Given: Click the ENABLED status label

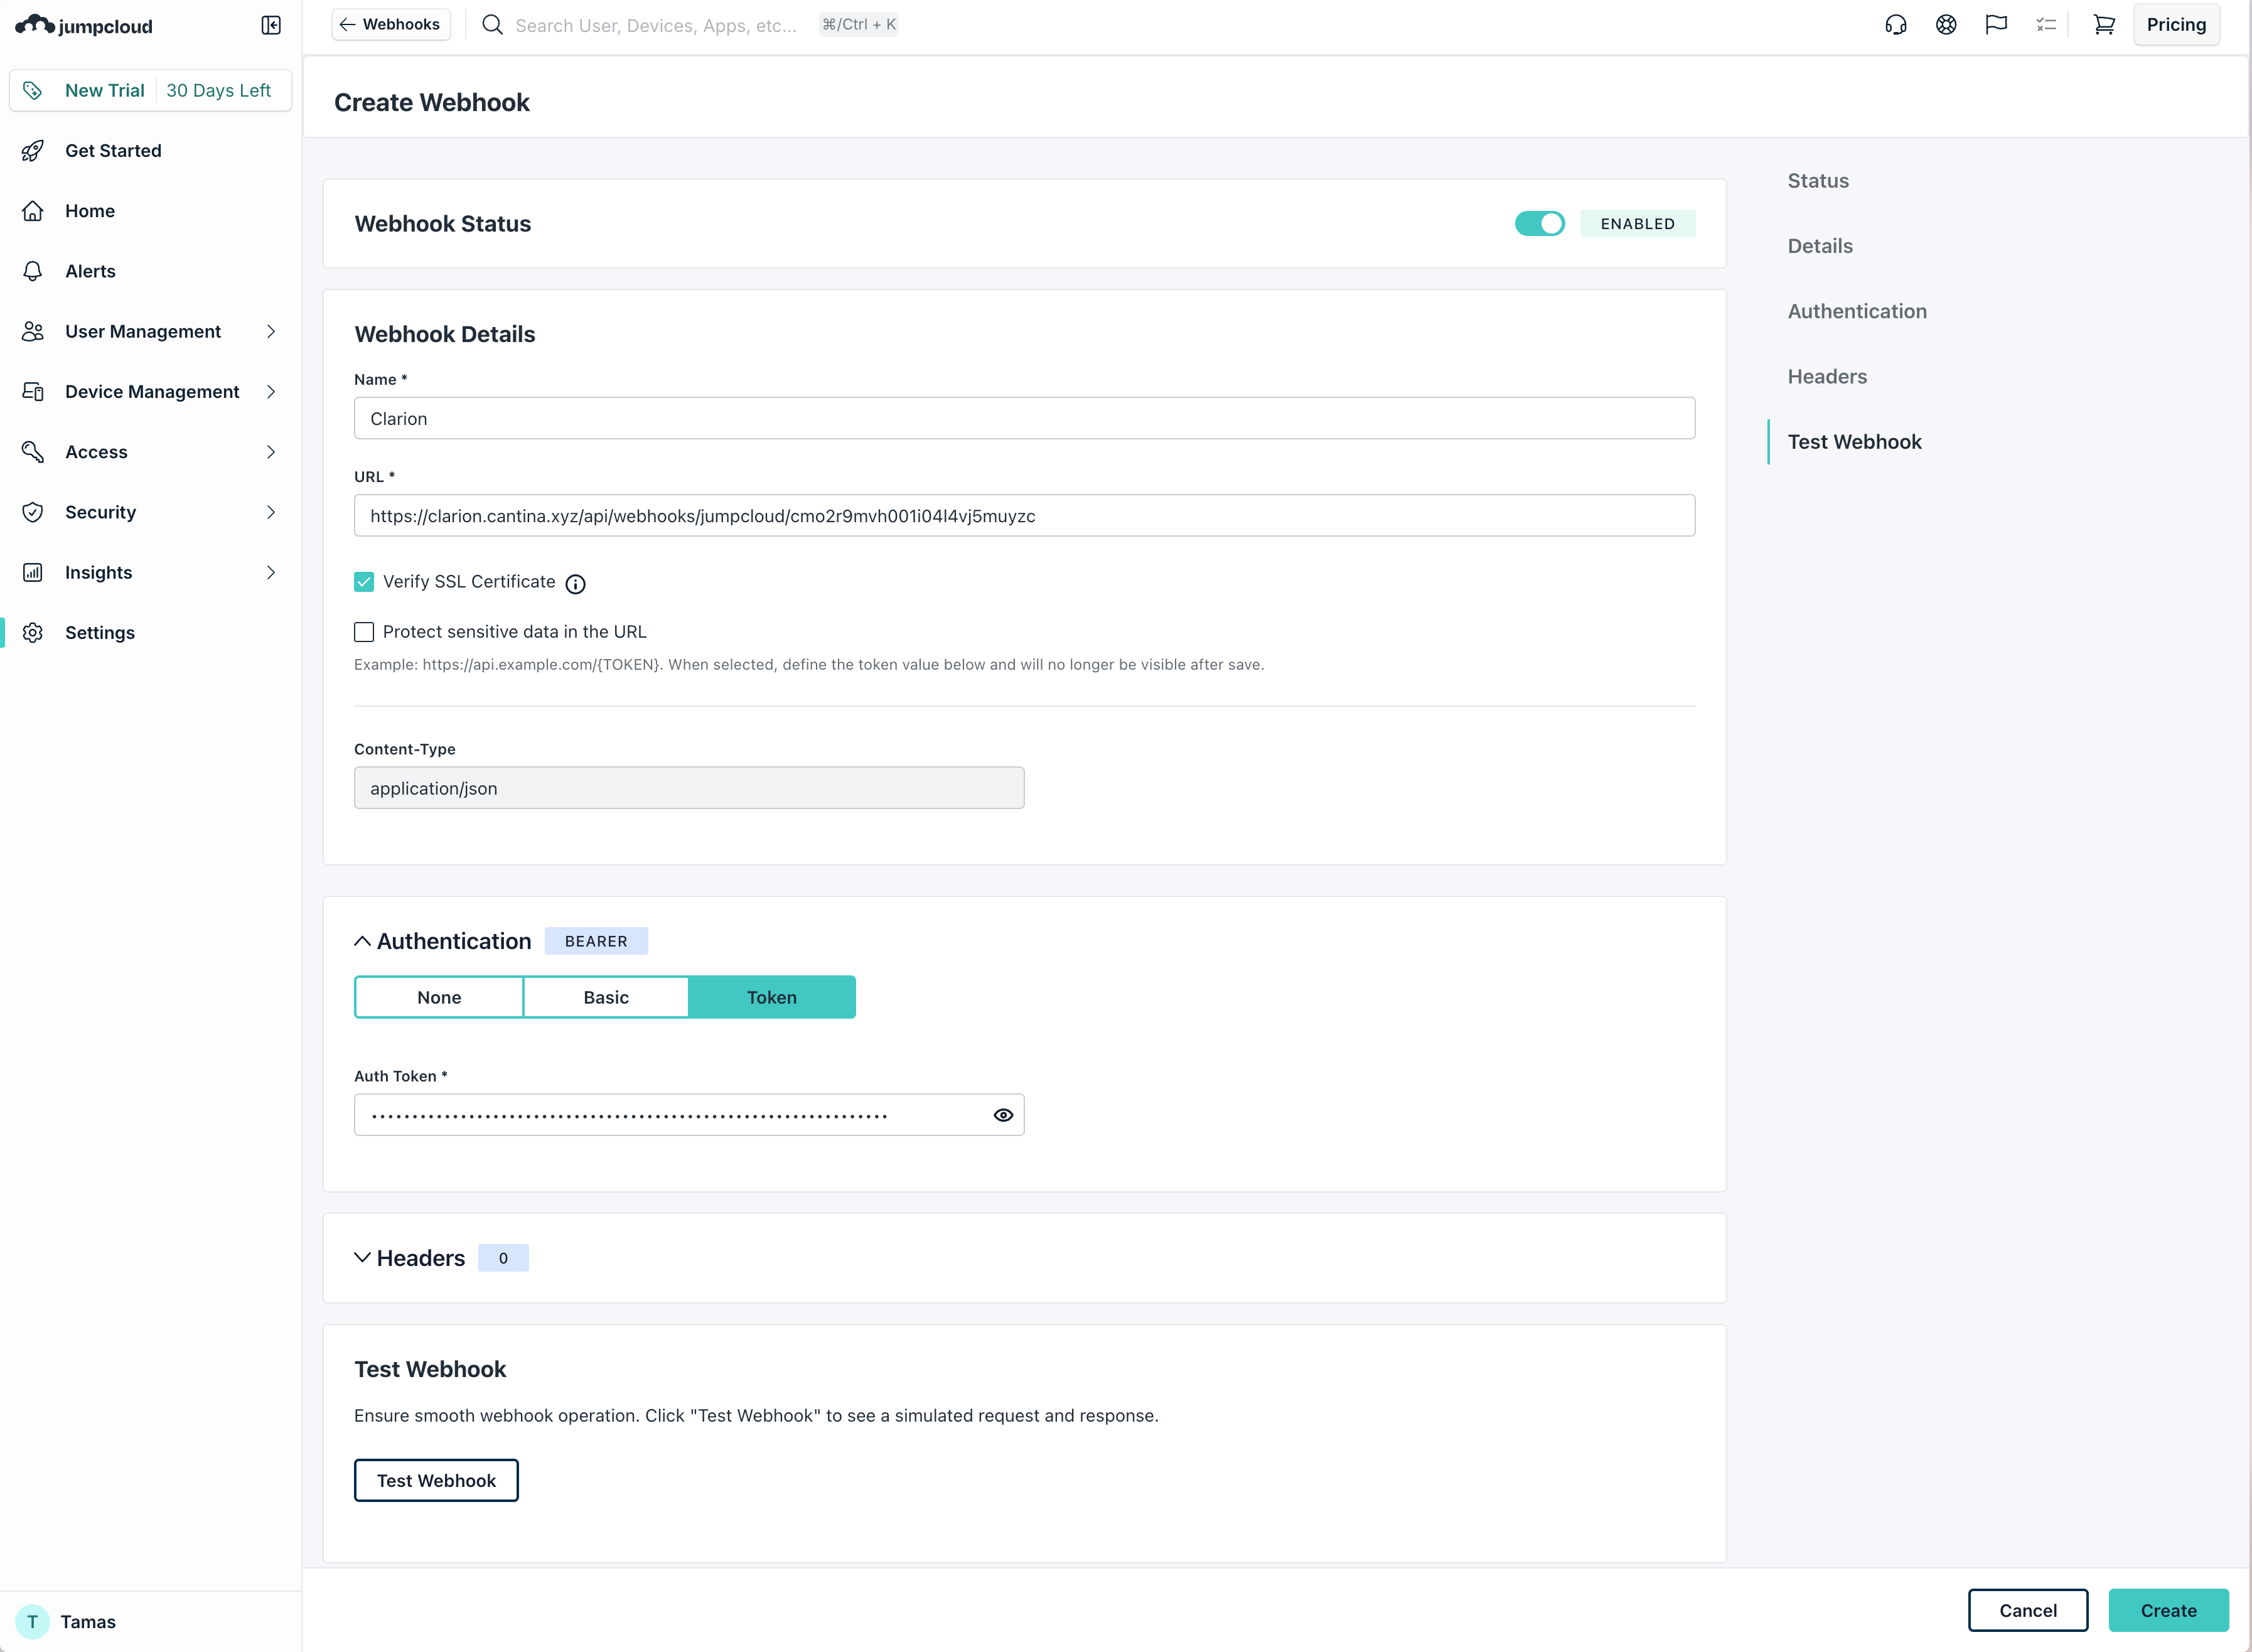Looking at the screenshot, I should (1637, 224).
